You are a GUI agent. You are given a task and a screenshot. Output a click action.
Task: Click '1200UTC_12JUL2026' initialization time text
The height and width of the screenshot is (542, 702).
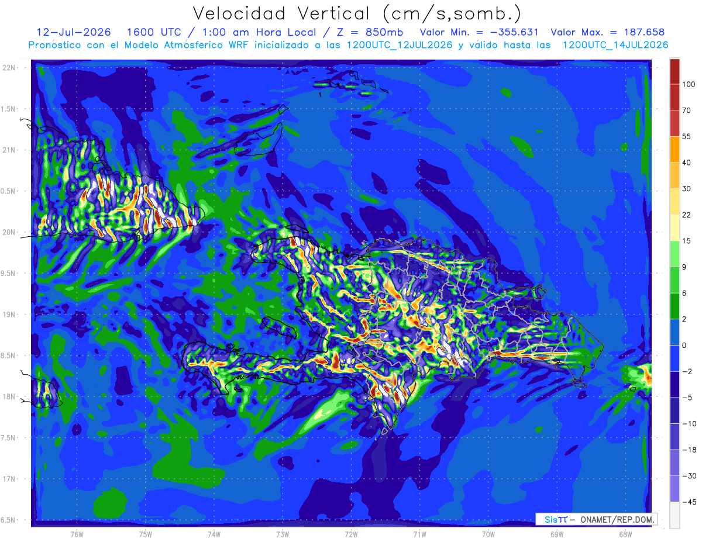pyautogui.click(x=400, y=45)
